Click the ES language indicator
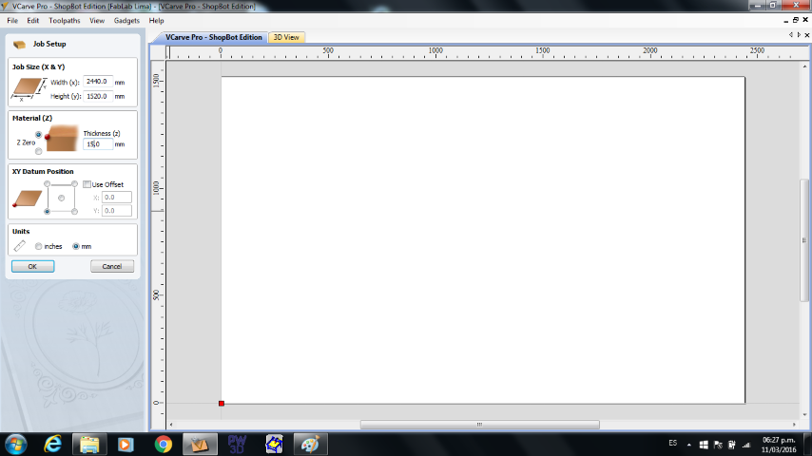 click(672, 443)
